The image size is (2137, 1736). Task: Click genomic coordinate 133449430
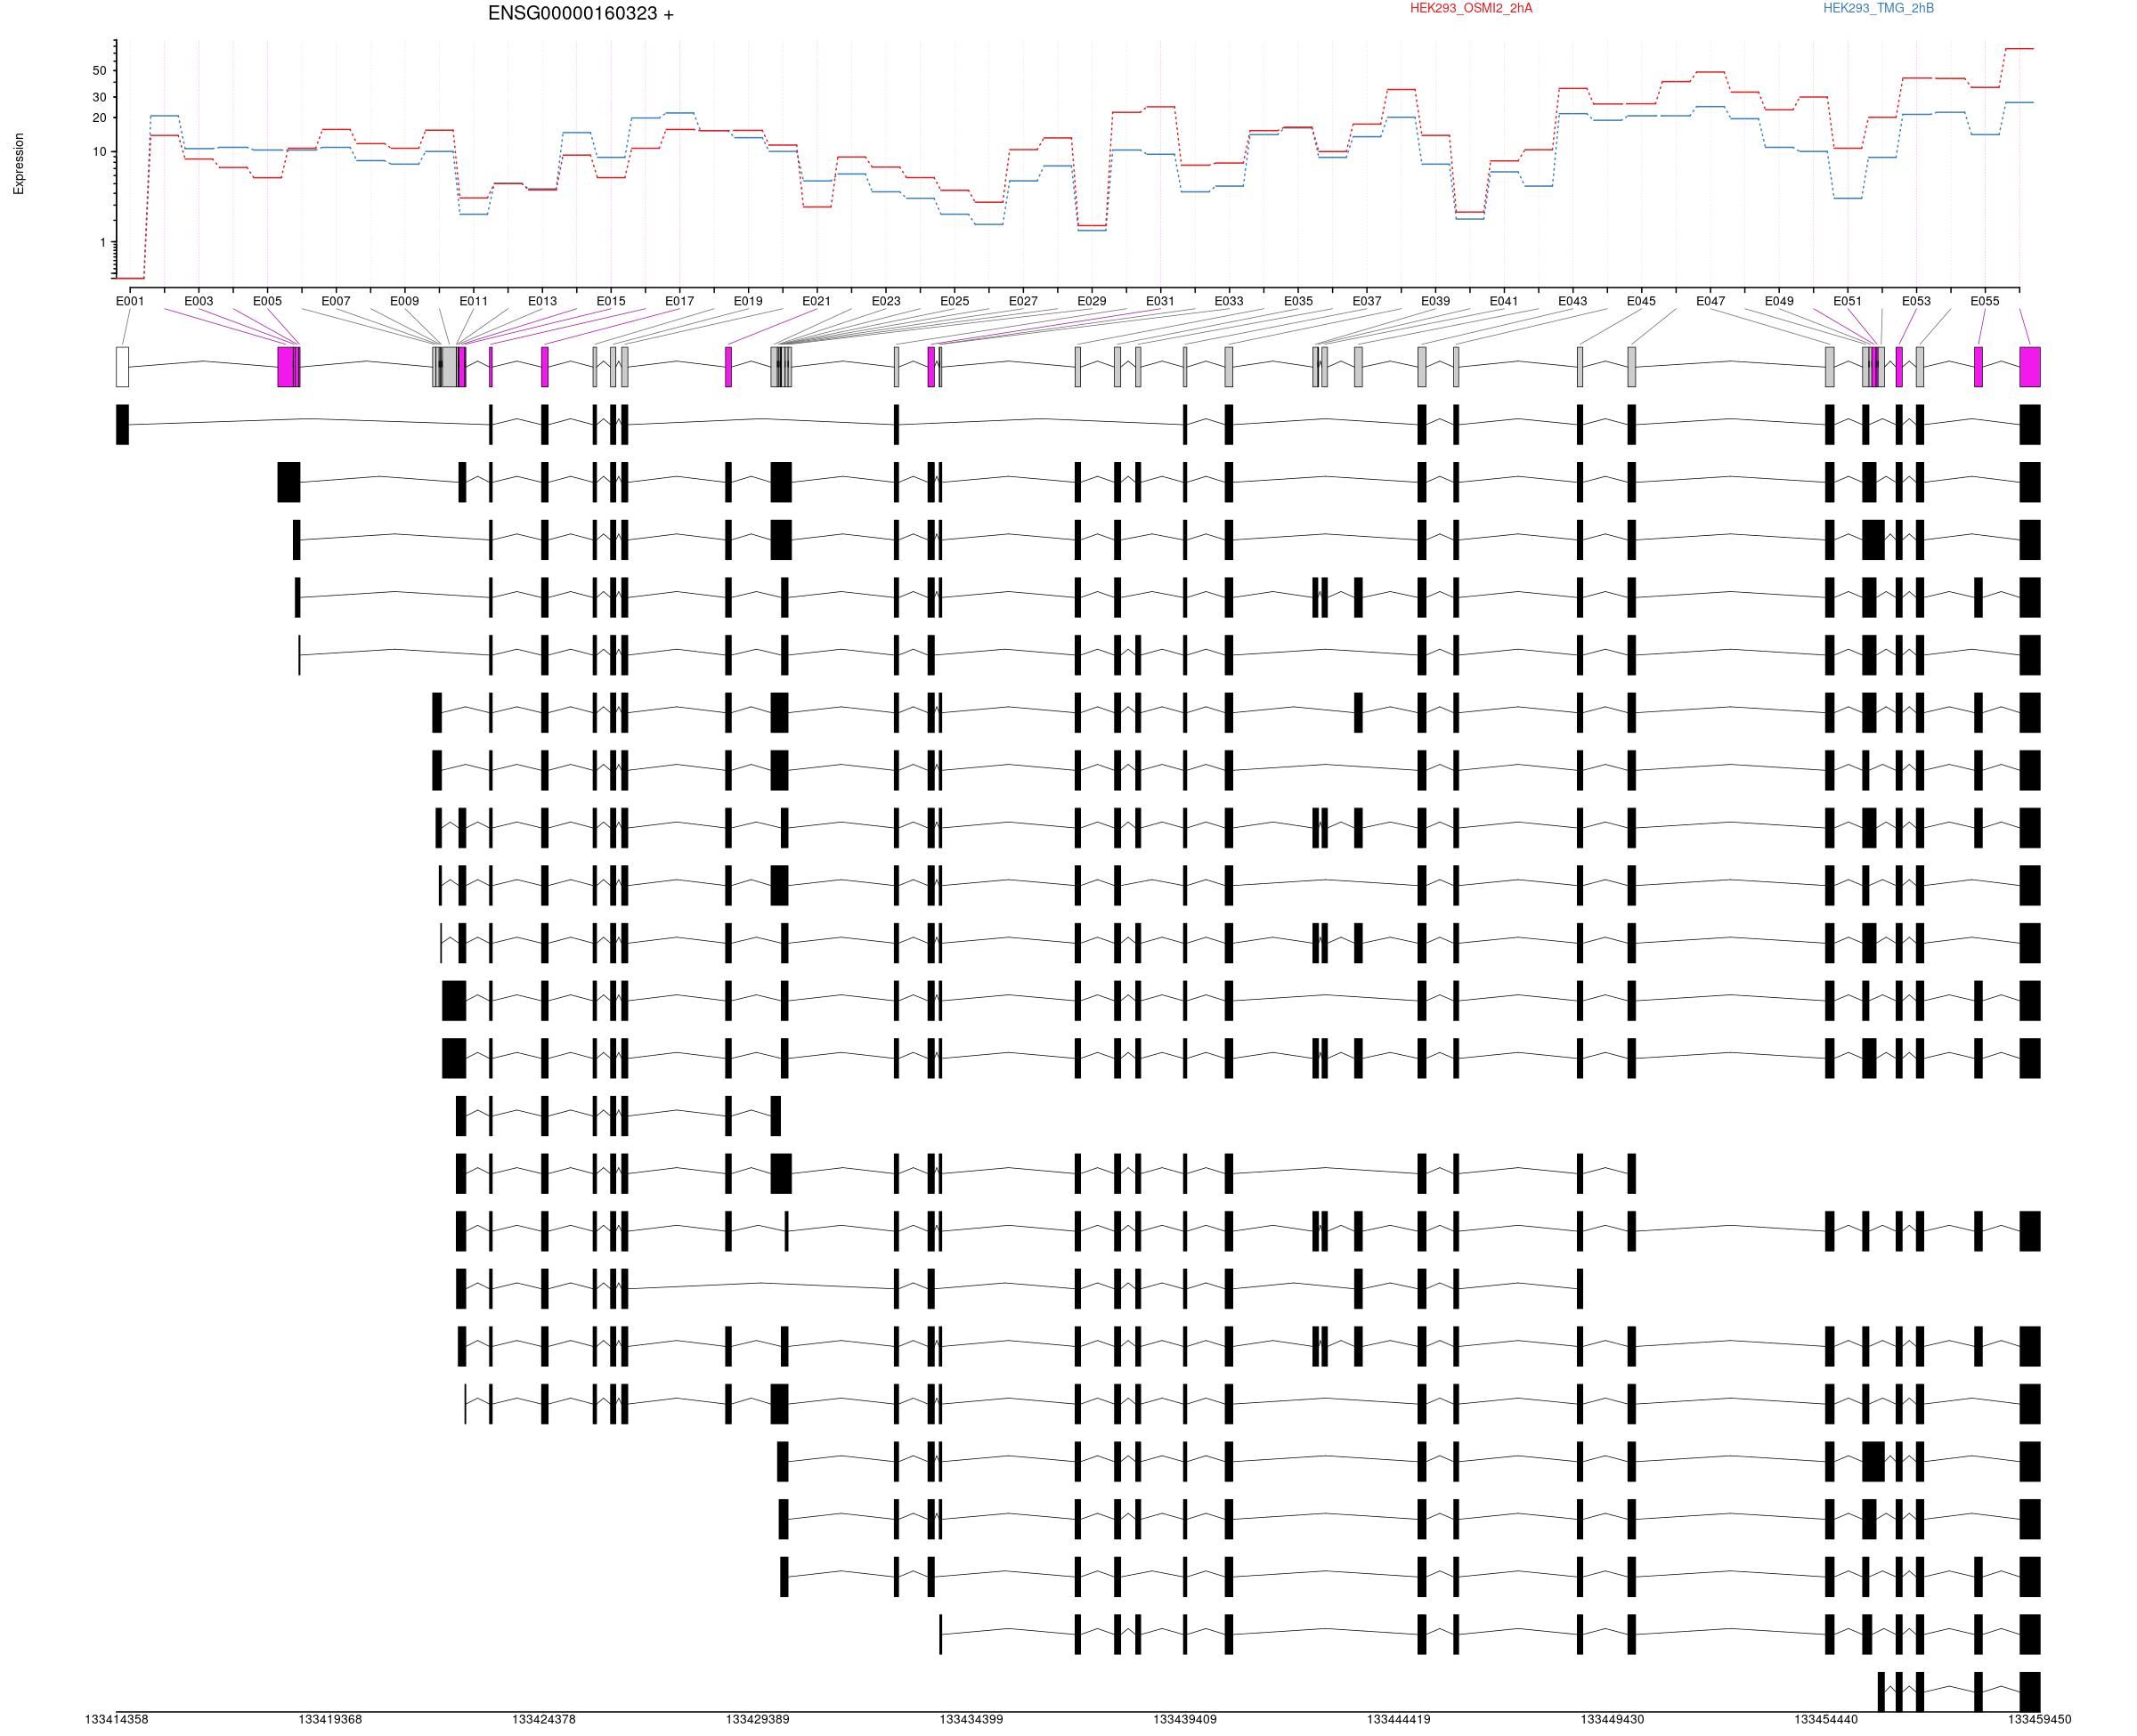pyautogui.click(x=1612, y=1720)
